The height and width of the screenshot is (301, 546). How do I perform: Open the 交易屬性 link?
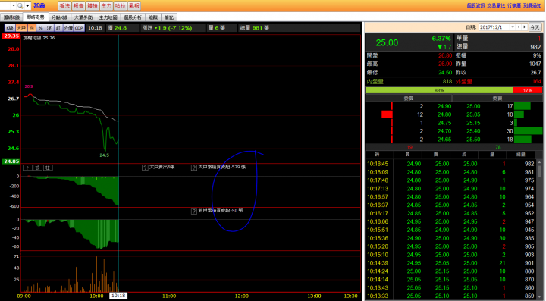click(x=496, y=5)
